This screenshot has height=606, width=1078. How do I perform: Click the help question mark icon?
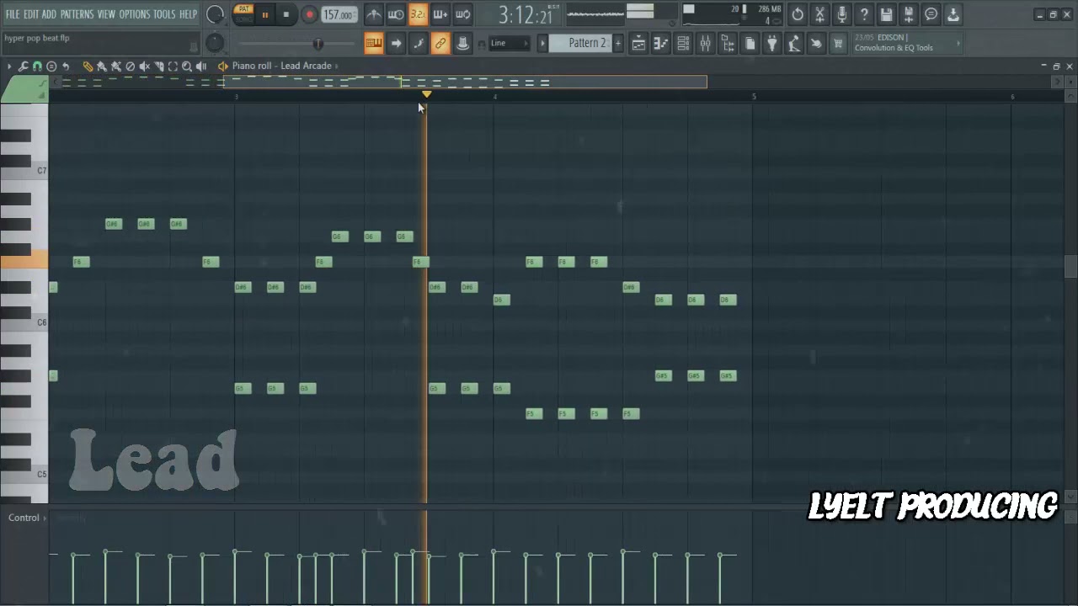tap(864, 14)
